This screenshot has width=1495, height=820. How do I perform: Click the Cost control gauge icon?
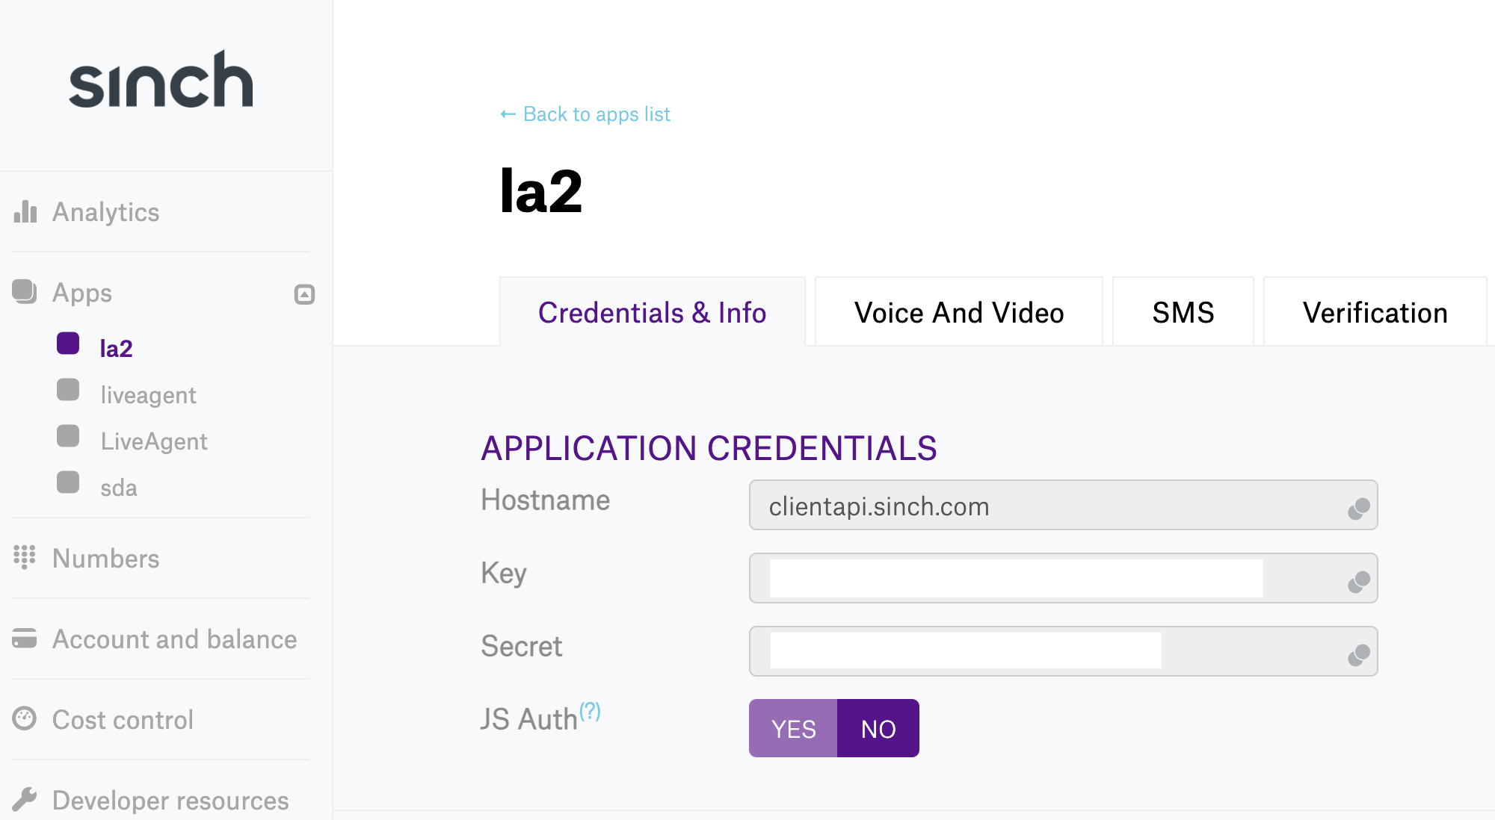click(x=25, y=718)
